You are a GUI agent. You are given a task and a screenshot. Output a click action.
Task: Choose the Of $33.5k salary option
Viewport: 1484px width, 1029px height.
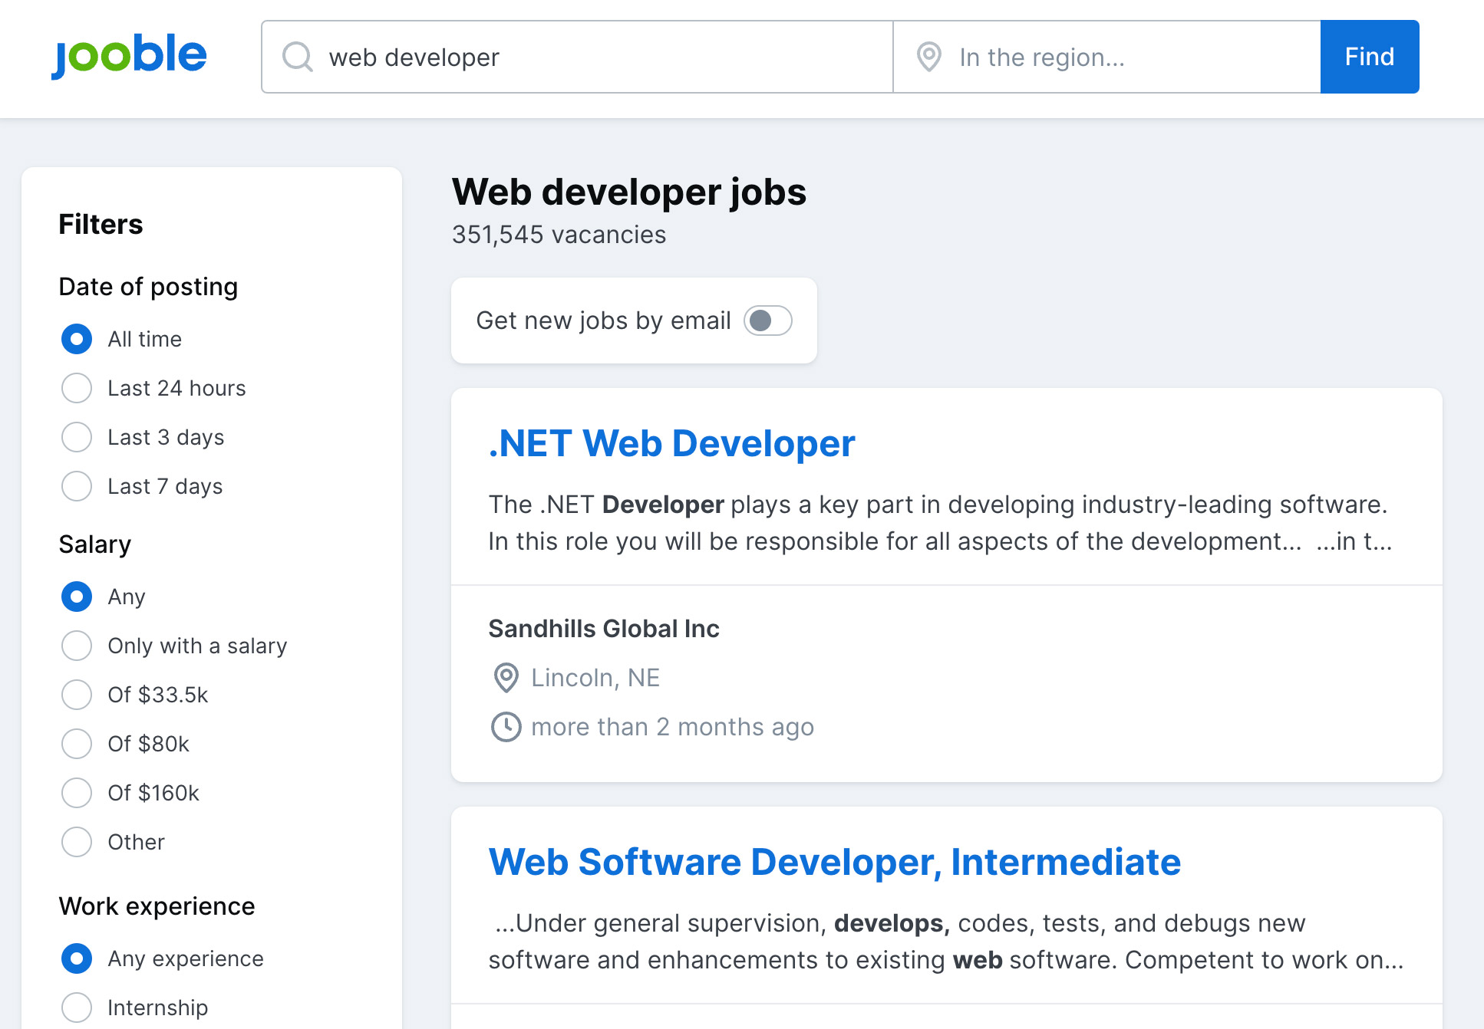pos(77,695)
